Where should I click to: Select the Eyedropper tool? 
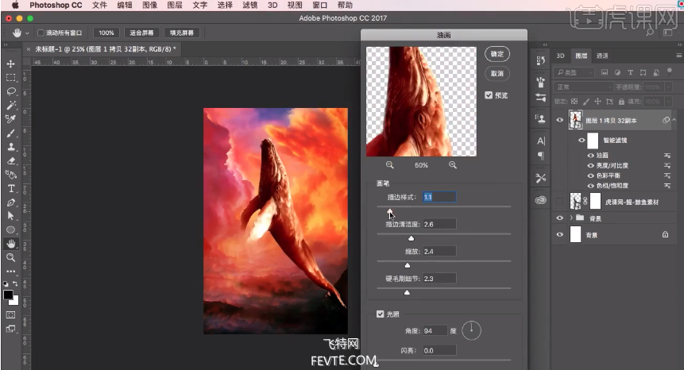click(11, 119)
